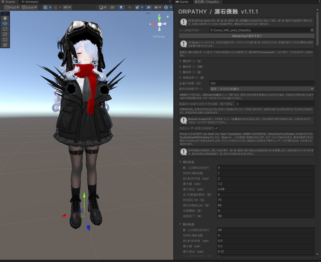Click the Zome_VRC_ark2_Oripathy avatar field
The height and width of the screenshot is (262, 321).
point(260,30)
